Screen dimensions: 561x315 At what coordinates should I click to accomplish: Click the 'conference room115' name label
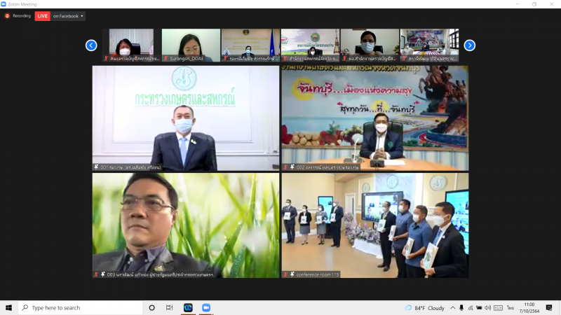click(318, 274)
